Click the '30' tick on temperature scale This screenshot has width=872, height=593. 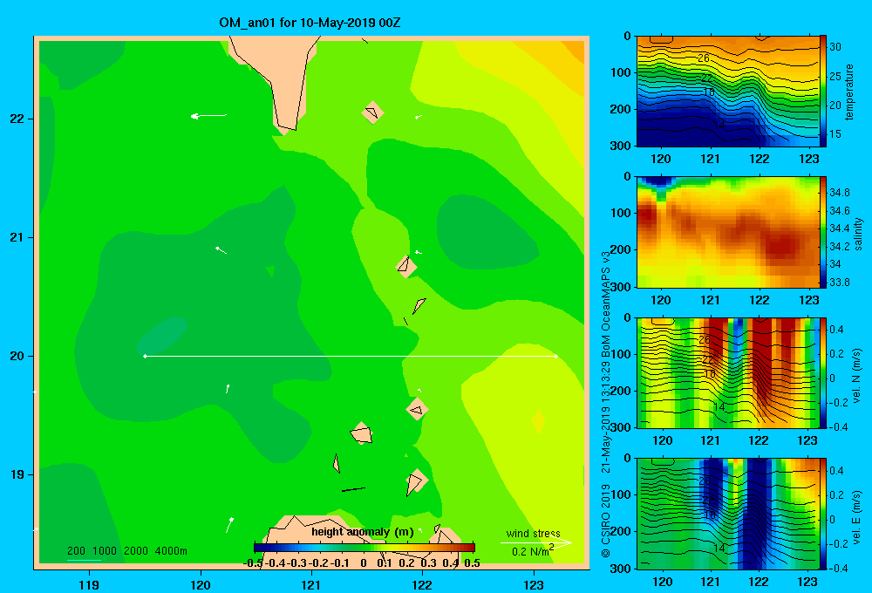(x=835, y=47)
